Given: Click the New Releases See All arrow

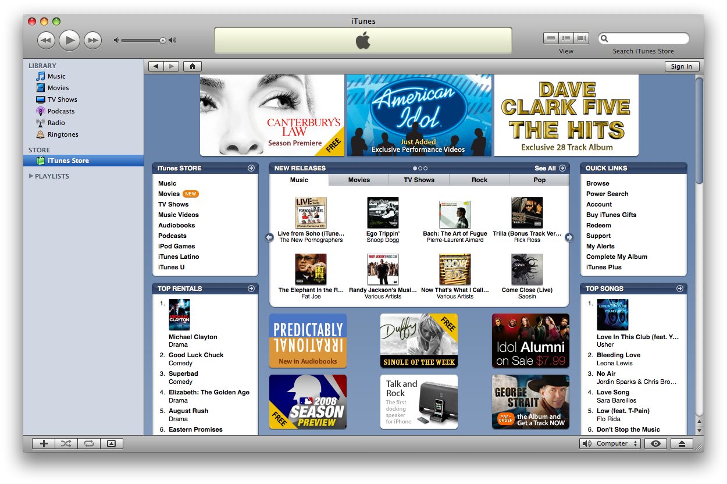Looking at the screenshot, I should click(x=562, y=168).
